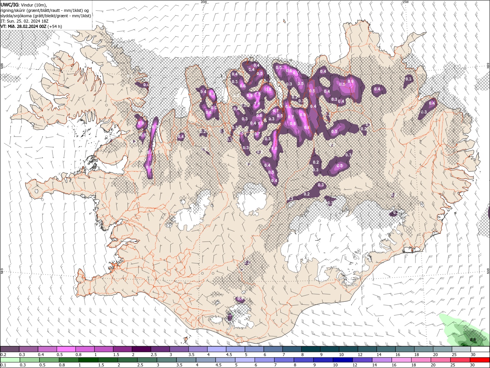
Task: Click the 1.5 swatch in the top legend row
Action: [122, 349]
